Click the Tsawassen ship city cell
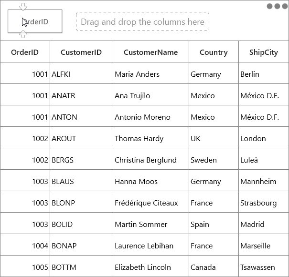The image size is (289, 277). (264, 266)
